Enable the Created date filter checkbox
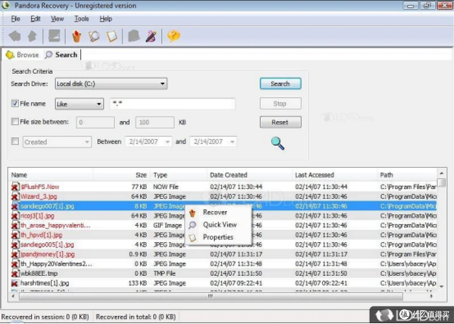Screen dimensions: 454x324 click(15, 141)
